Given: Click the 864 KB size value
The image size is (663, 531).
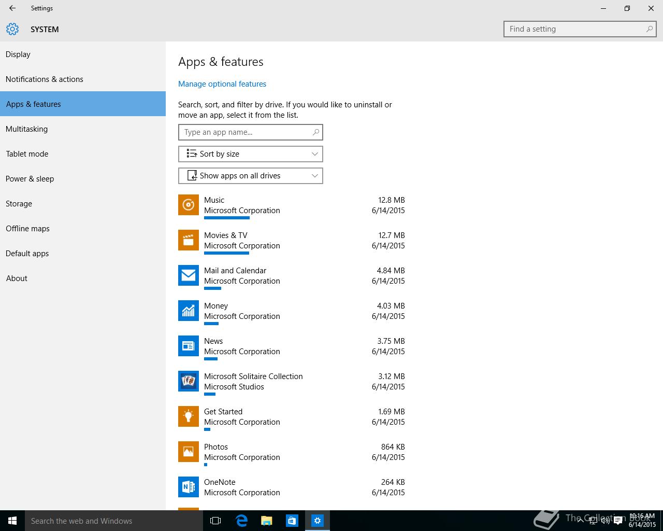Looking at the screenshot, I should coord(393,447).
